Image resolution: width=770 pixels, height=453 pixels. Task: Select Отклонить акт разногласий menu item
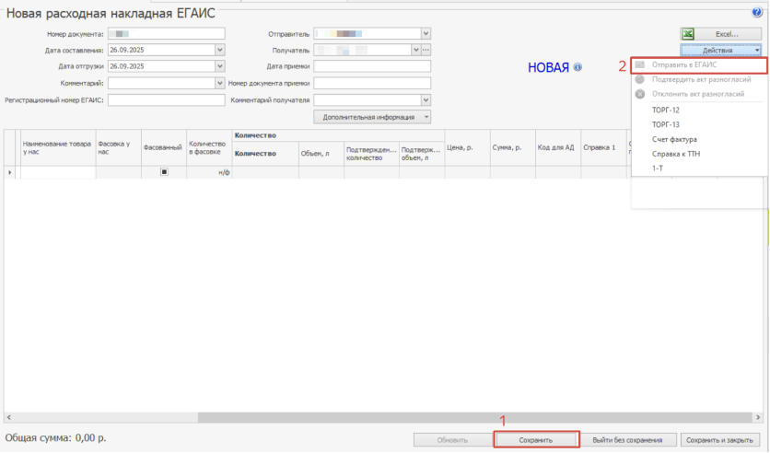pyautogui.click(x=699, y=94)
